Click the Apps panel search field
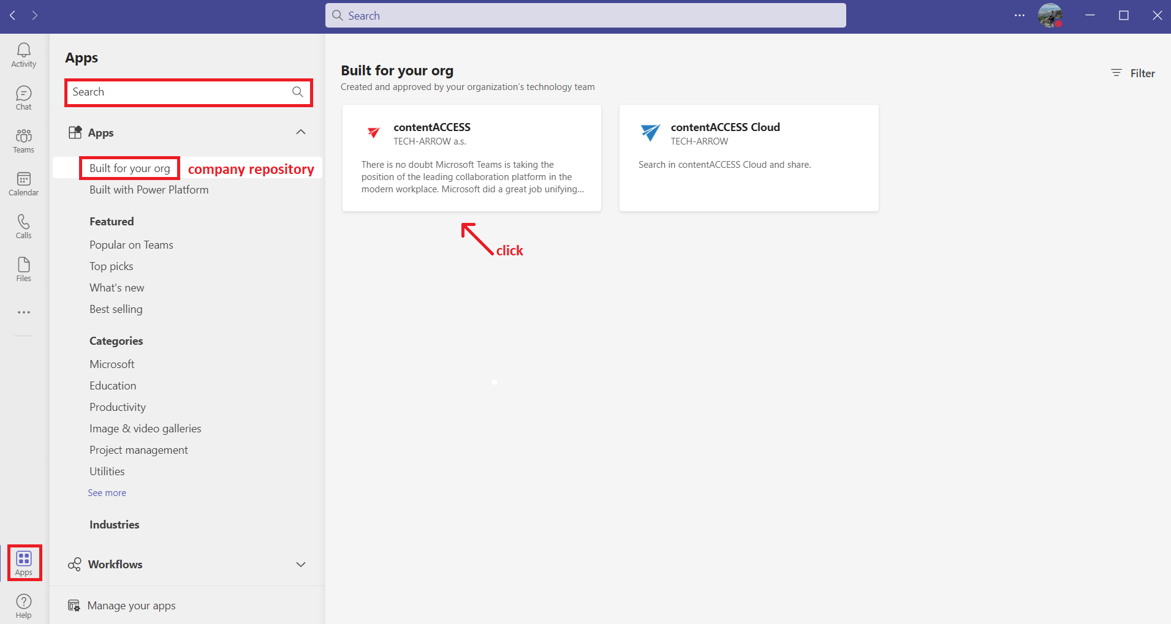Viewport: 1171px width, 624px height. (x=189, y=92)
